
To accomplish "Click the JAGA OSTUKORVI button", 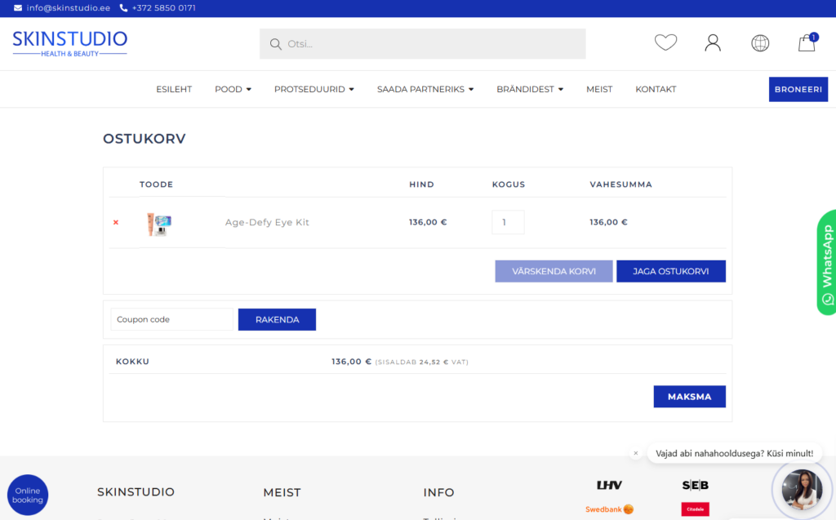I will [670, 271].
